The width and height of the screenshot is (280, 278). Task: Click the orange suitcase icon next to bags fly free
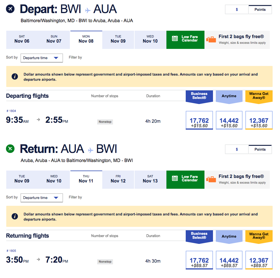[x=211, y=40]
